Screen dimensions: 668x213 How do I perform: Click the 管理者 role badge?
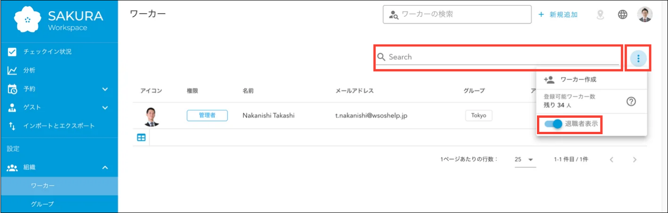tap(207, 115)
